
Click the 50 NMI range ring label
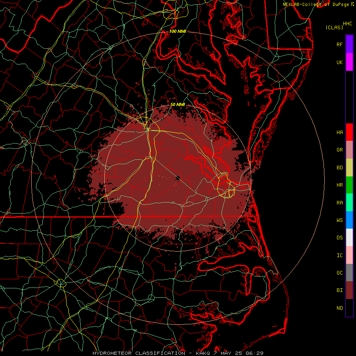pos(178,105)
